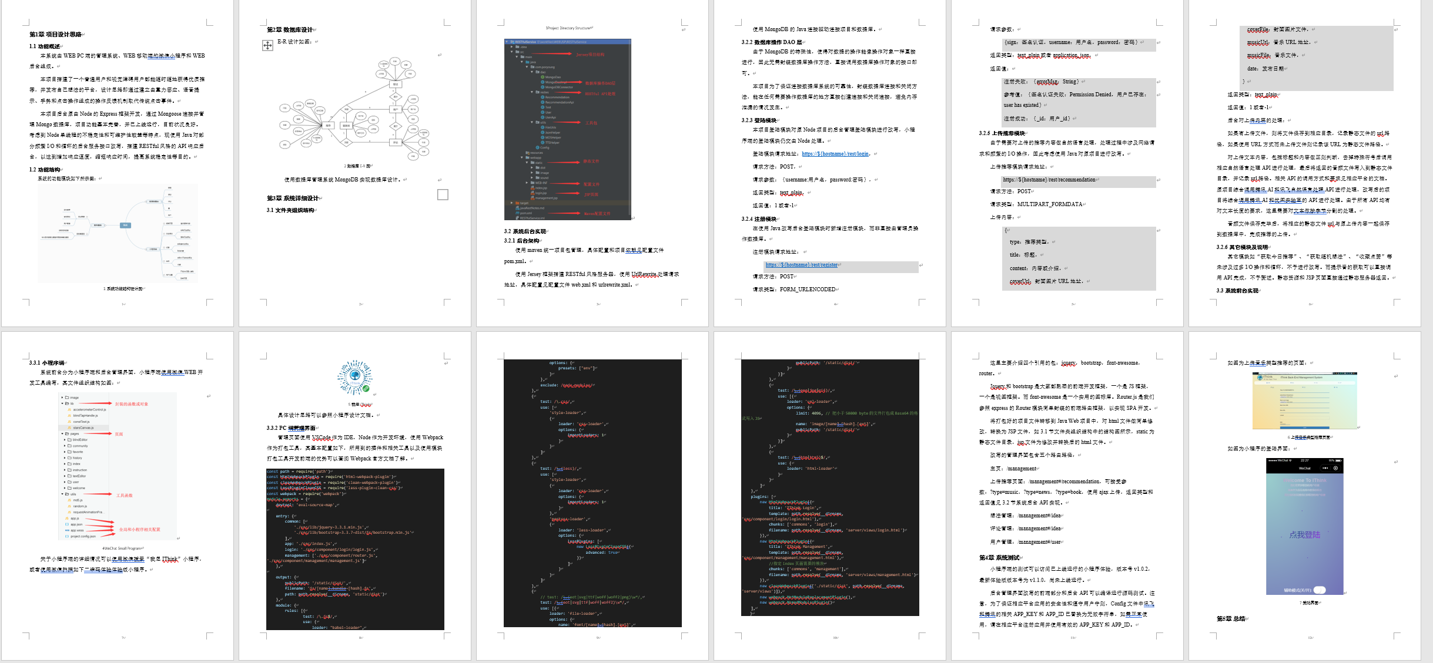1433x663 pixels.
Task: Expand the WEB-INF folder arrow in project tree
Action: (527, 183)
